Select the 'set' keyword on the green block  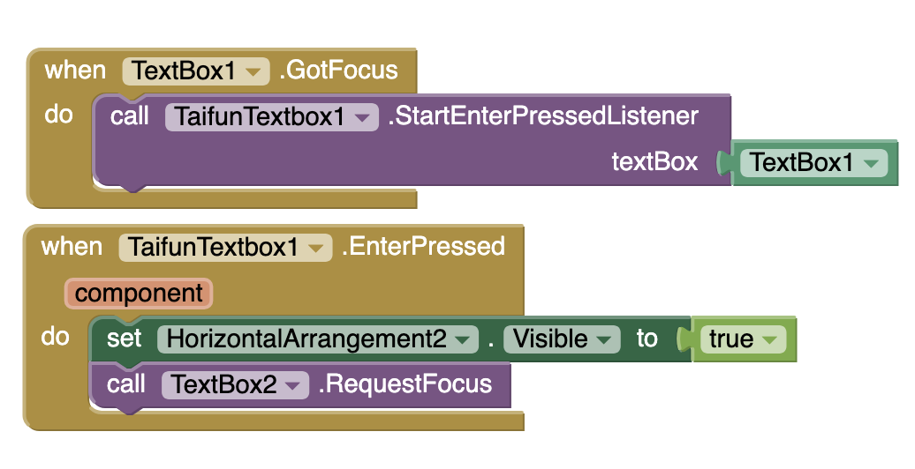(124, 339)
